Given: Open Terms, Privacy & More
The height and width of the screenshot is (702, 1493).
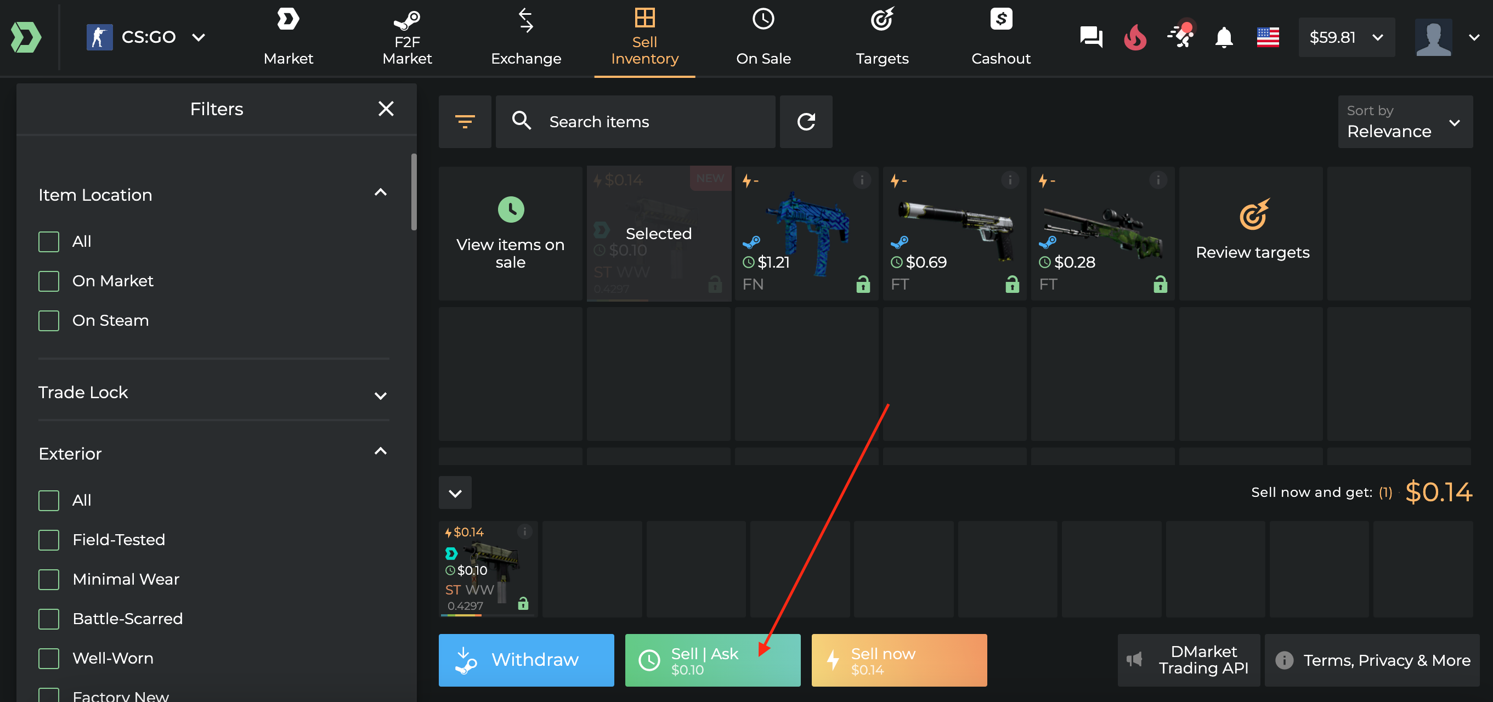Looking at the screenshot, I should 1372,660.
